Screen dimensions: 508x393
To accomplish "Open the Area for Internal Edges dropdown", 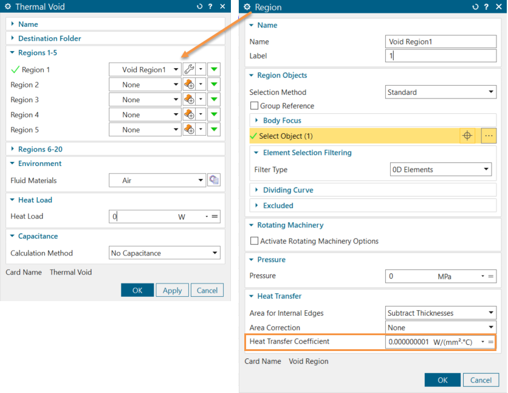I will (441, 313).
